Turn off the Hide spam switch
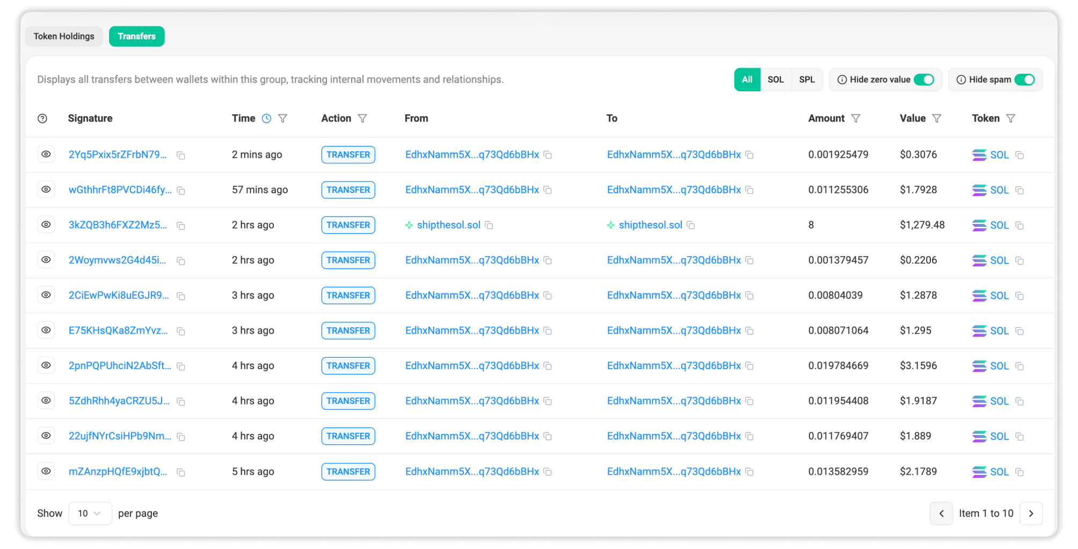Viewport: 1078px width, 549px height. 1024,80
